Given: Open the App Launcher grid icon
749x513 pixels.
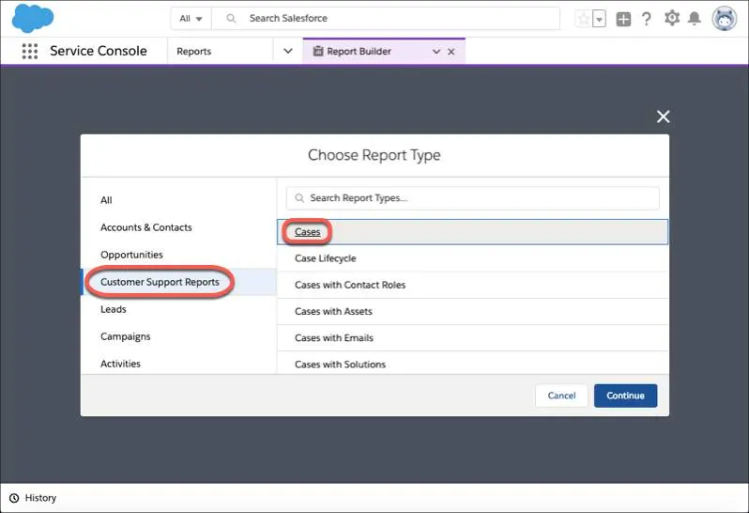Looking at the screenshot, I should point(30,51).
